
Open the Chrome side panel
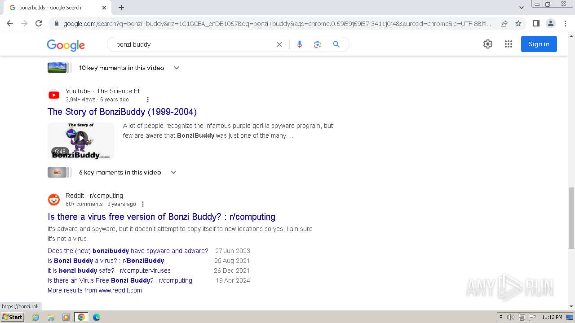click(536, 23)
